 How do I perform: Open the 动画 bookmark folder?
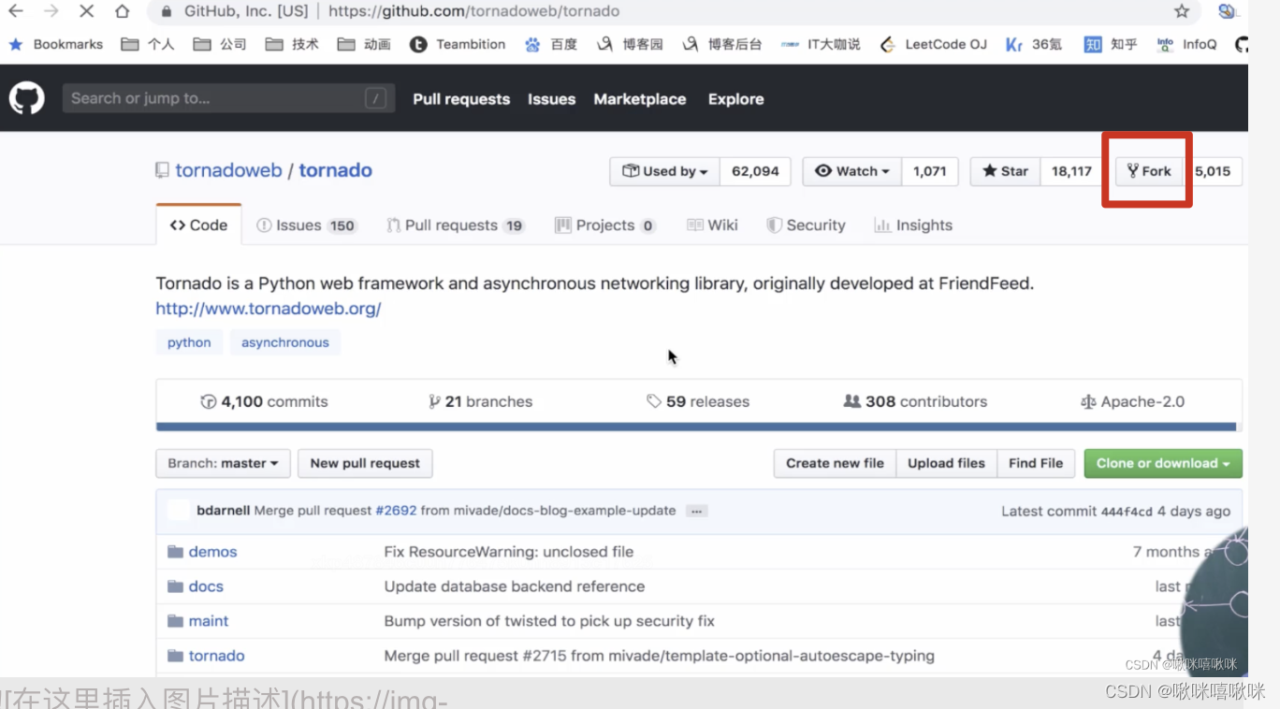coord(364,44)
